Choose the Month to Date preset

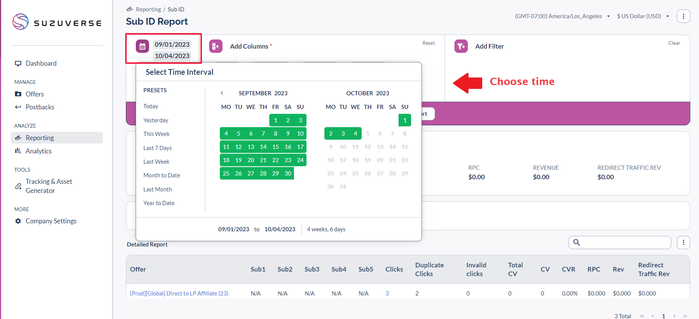pyautogui.click(x=162, y=175)
